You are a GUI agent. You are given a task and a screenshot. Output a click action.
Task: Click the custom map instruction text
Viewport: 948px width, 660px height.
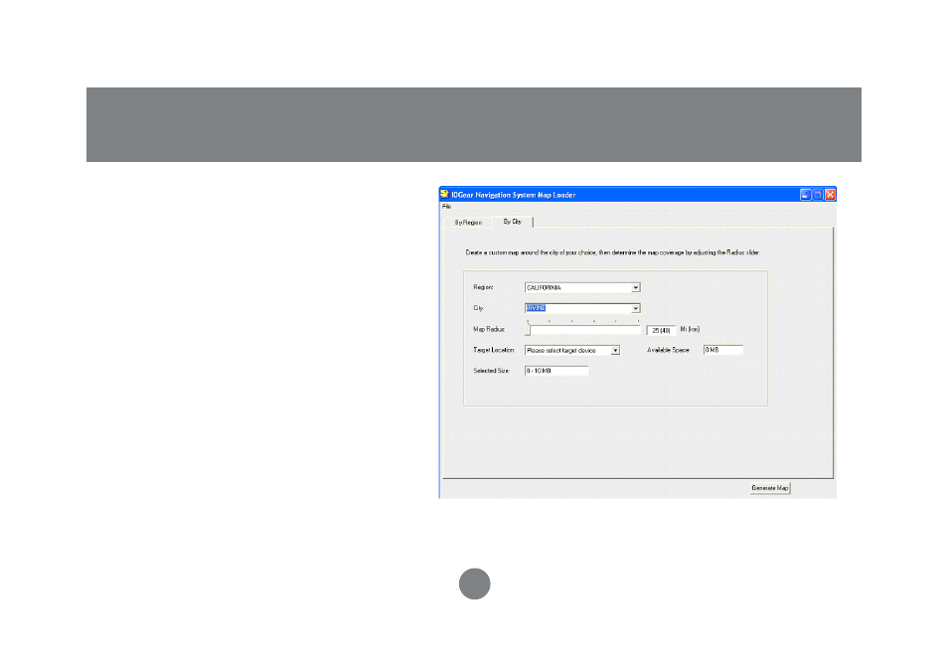[612, 252]
